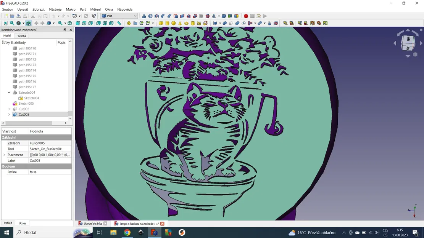The width and height of the screenshot is (424, 238).
Task: Click the Sketch_On_Surface001 Tool value
Action: (x=50, y=149)
